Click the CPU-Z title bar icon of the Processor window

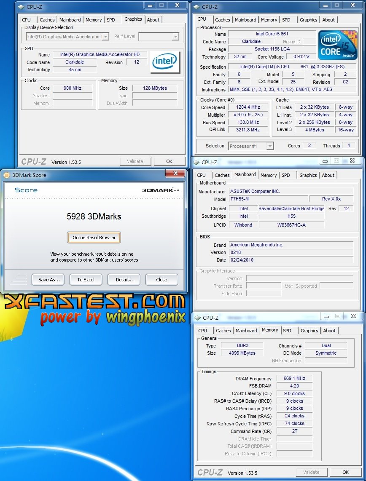pos(197,7)
